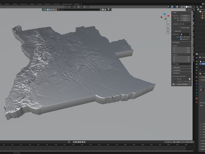
Task: Toggle auto keying record button
Action: coord(69,142)
